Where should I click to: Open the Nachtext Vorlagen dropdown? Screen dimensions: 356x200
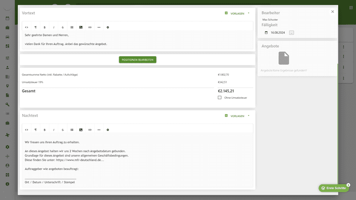point(237,116)
